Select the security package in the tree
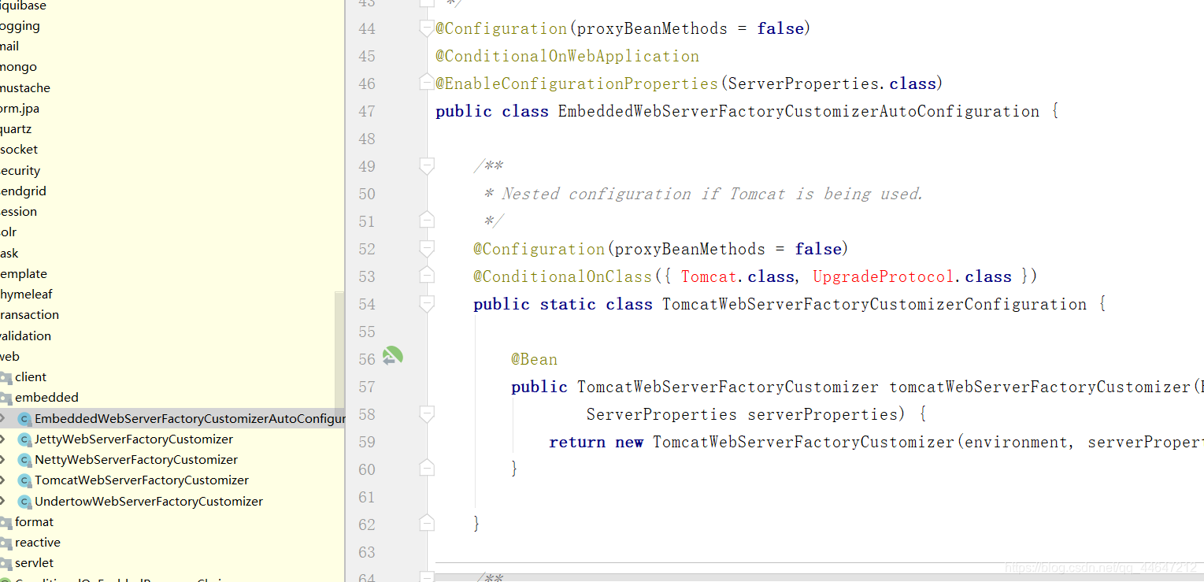The height and width of the screenshot is (582, 1204). point(20,171)
